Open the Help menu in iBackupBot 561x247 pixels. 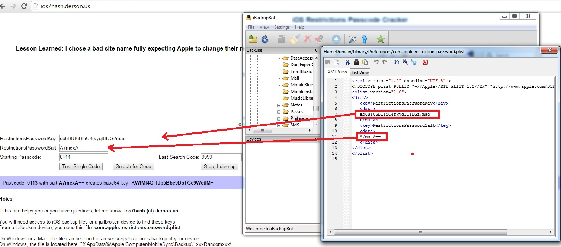pyautogui.click(x=299, y=27)
